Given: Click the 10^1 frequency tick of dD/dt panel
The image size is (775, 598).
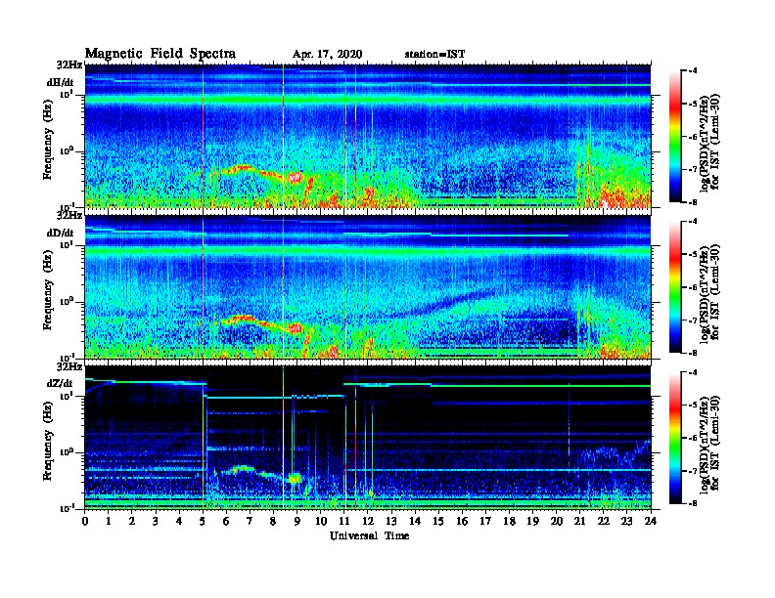Looking at the screenshot, I should click(x=67, y=245).
